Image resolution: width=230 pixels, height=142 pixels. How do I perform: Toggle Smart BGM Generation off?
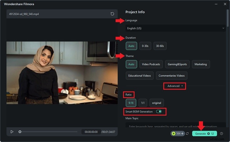159,112
